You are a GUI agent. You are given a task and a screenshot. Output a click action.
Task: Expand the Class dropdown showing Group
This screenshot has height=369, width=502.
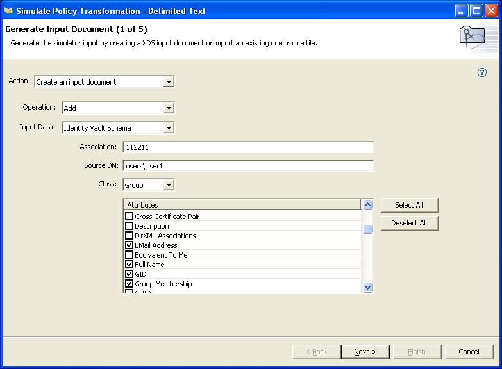(169, 185)
